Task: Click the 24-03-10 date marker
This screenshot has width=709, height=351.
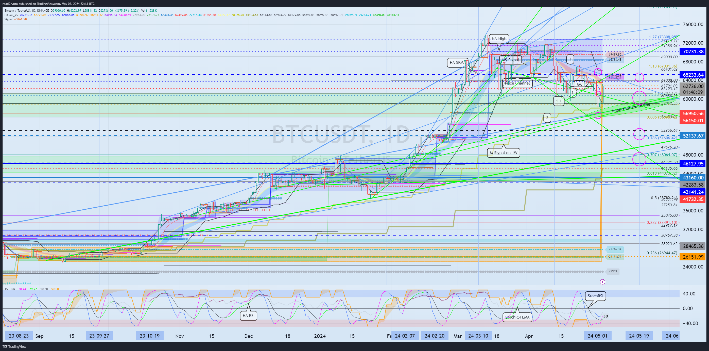Action: coord(478,336)
